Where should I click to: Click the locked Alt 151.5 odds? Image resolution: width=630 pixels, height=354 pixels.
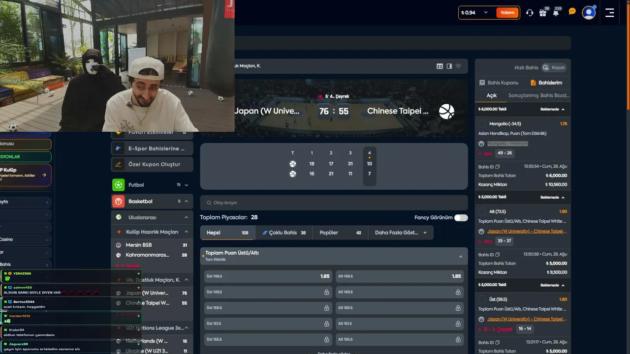(400, 324)
